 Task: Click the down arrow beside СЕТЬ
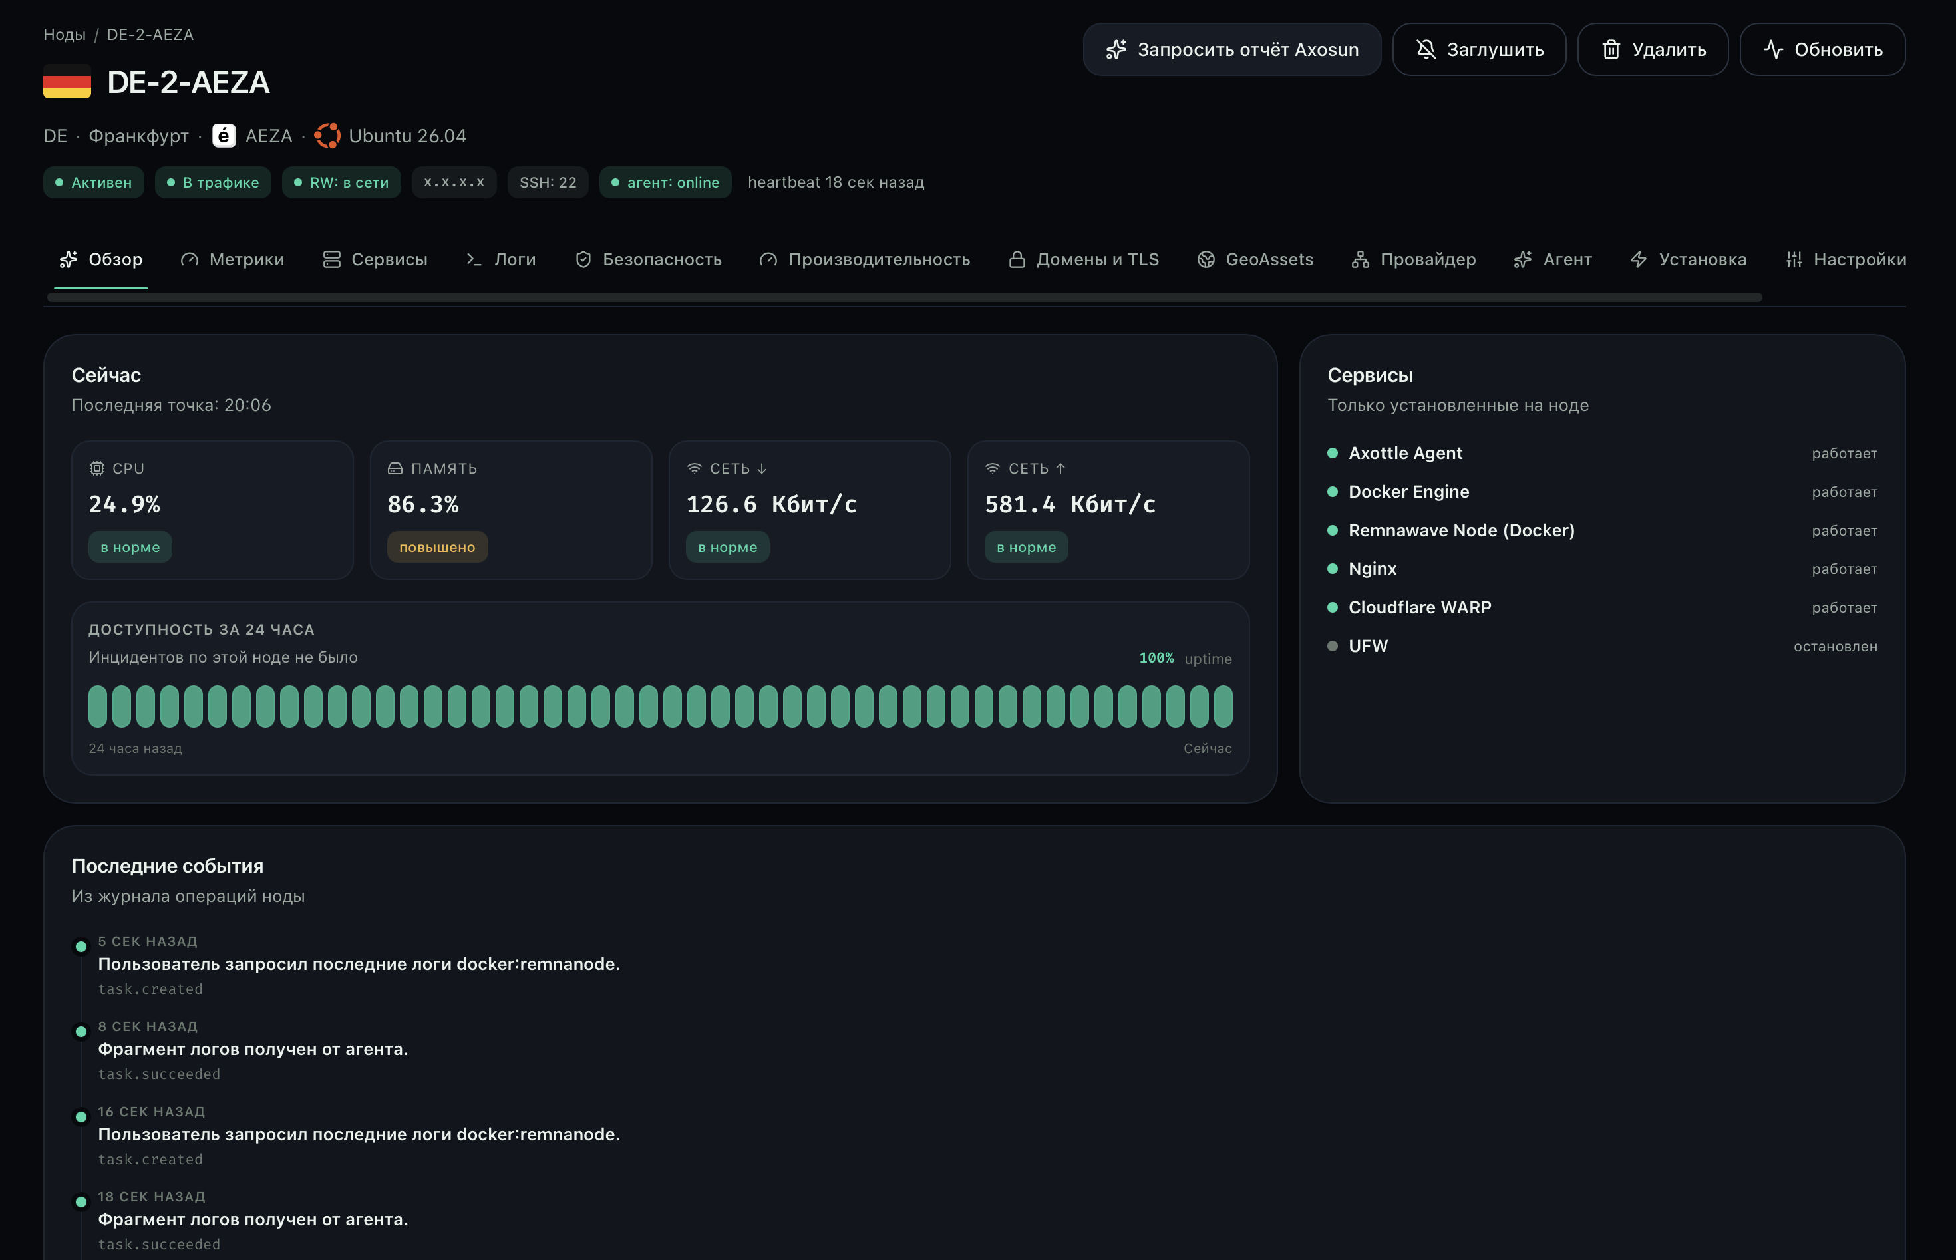762,468
